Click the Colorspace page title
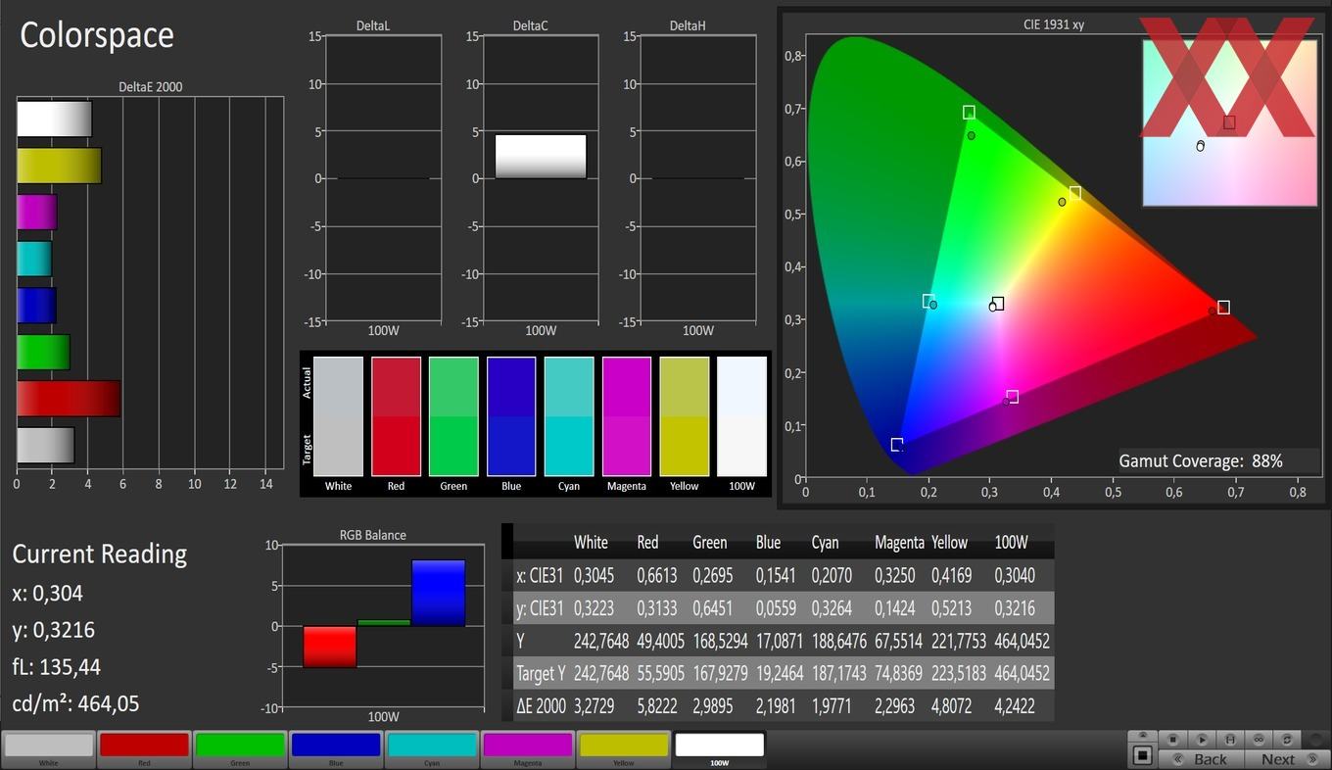Screen dimensions: 1332x770 pos(97,35)
